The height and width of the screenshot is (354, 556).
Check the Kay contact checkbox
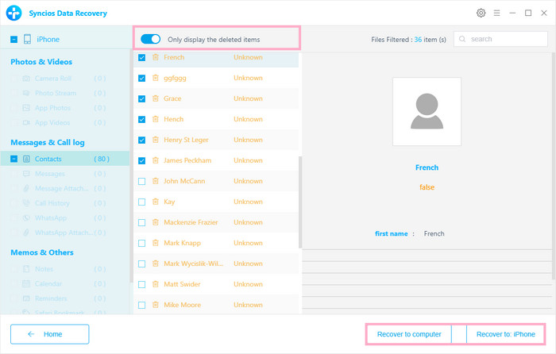pyautogui.click(x=142, y=202)
